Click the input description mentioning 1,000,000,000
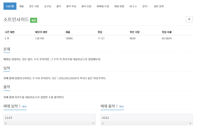 pyautogui.click(x=55, y=78)
